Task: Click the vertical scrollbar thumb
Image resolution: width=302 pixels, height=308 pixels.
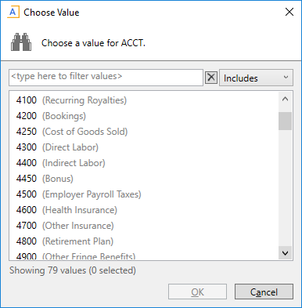Action: pos(285,121)
